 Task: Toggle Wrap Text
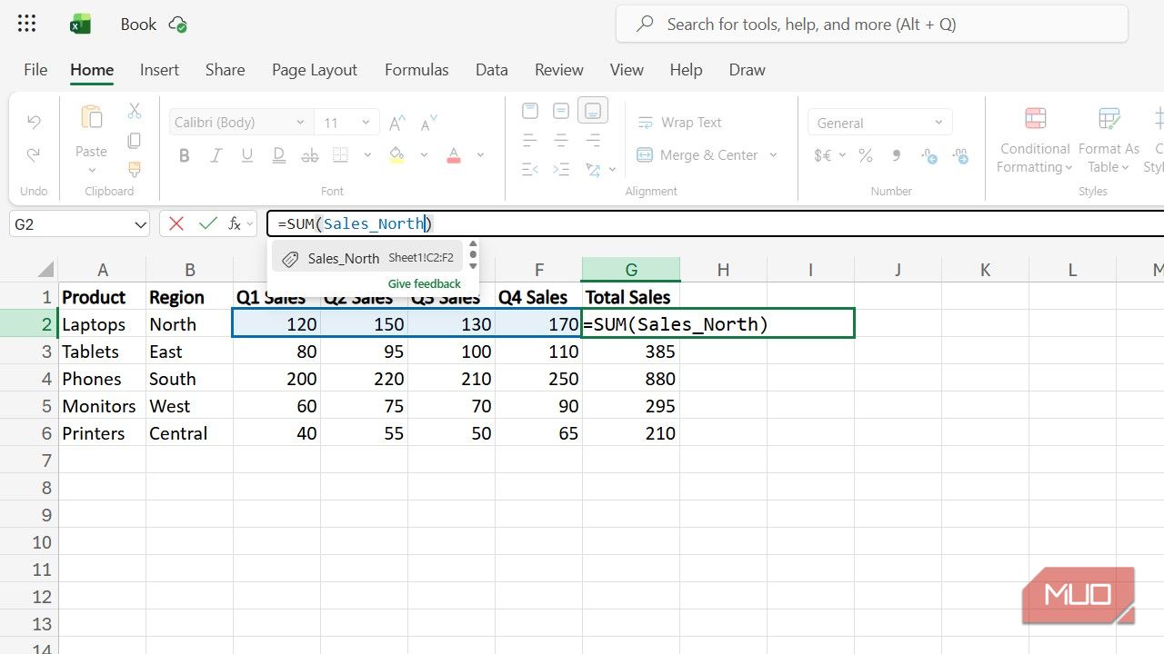tap(679, 123)
